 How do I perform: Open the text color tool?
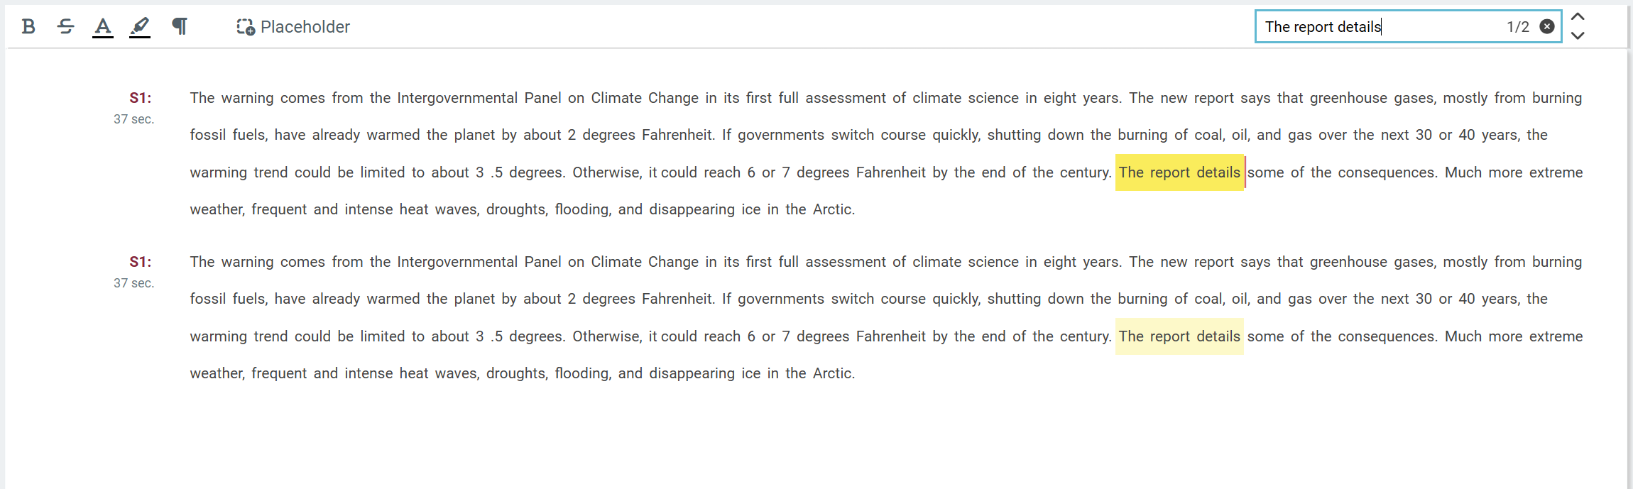click(103, 27)
